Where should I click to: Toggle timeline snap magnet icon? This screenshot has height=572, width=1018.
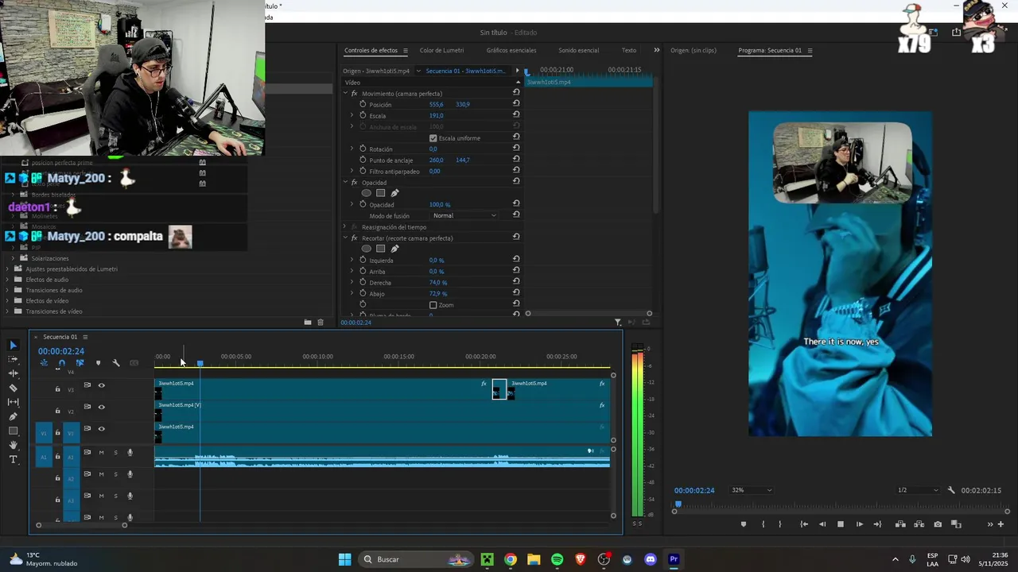61,363
